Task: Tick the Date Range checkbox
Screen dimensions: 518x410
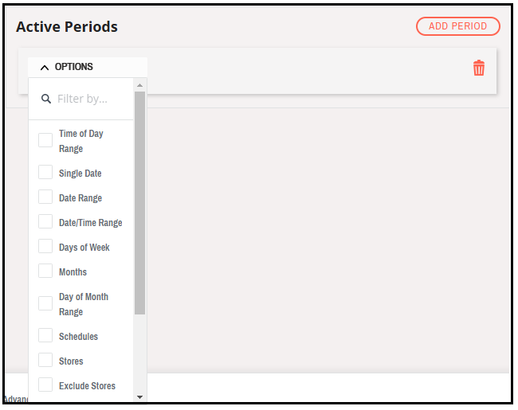Action: coord(45,197)
